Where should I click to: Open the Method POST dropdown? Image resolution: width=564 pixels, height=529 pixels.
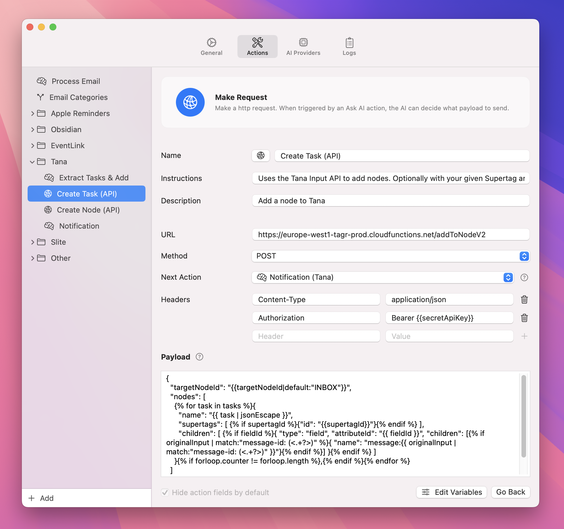[x=390, y=256]
